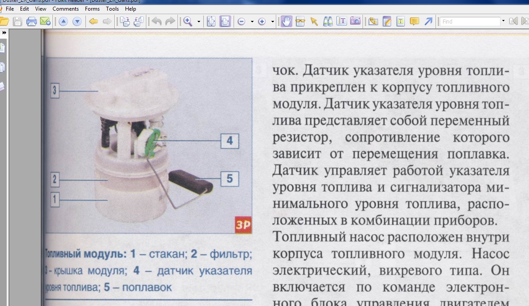
Task: Click the attach file paperclip icon
Action: click(373, 22)
